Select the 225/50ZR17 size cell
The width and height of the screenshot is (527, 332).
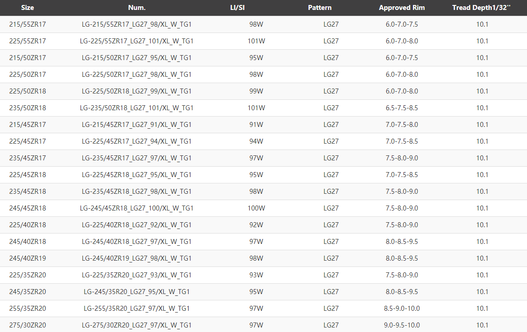click(x=28, y=75)
